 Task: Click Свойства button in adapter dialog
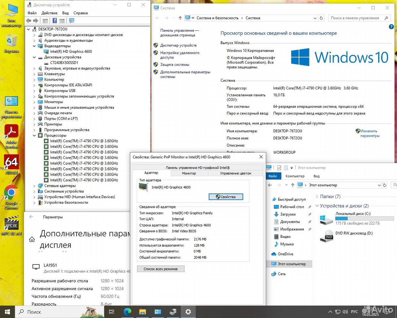click(226, 197)
